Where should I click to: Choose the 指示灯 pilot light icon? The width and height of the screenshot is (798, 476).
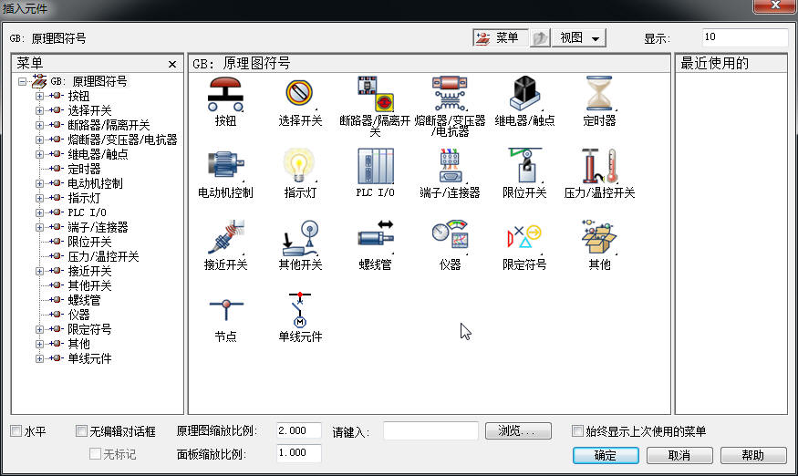[300, 166]
